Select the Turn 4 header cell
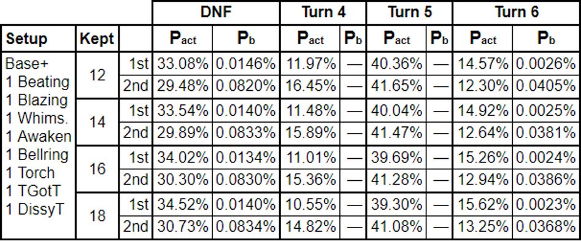Screen dimensions: 581x241 (x=323, y=13)
